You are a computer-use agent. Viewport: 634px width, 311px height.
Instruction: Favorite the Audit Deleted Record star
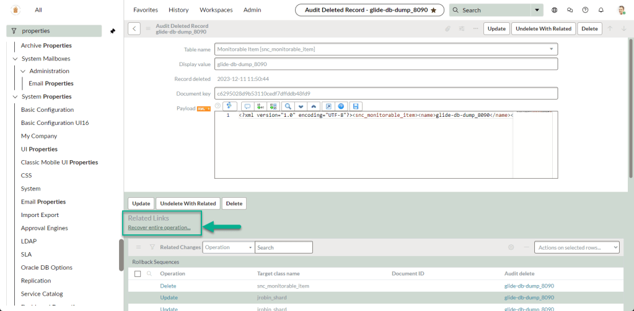(433, 10)
